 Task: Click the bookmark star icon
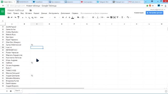[153, 6]
